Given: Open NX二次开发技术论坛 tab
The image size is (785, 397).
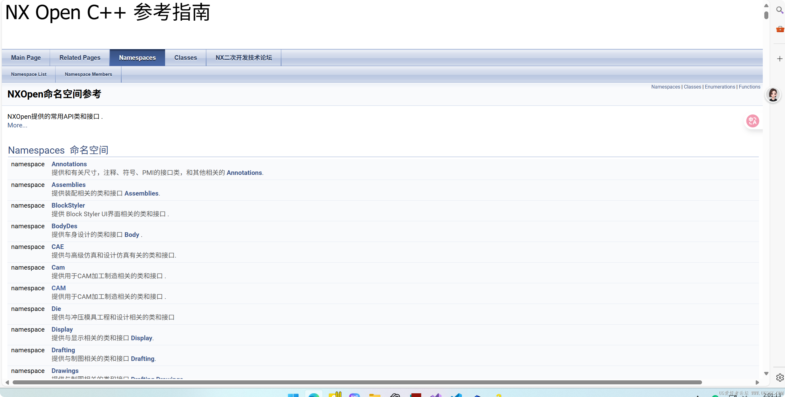Looking at the screenshot, I should (x=244, y=58).
